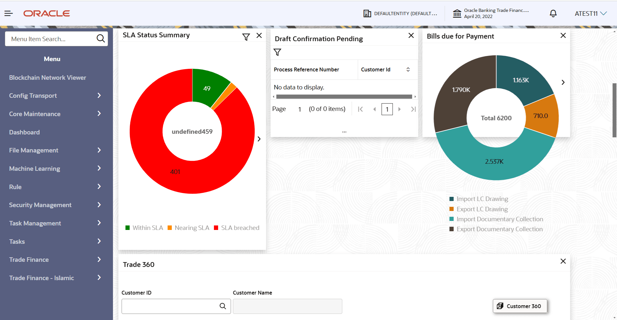
Task: Go to next page of draft table
Action: [x=400, y=109]
